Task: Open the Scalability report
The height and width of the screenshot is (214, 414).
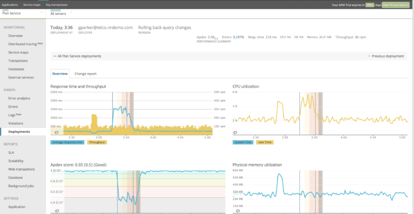Action: click(16, 161)
